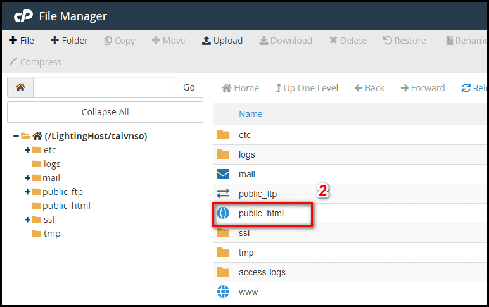The image size is (489, 307).
Task: Select the mail envelope icon in list
Action: (x=223, y=174)
